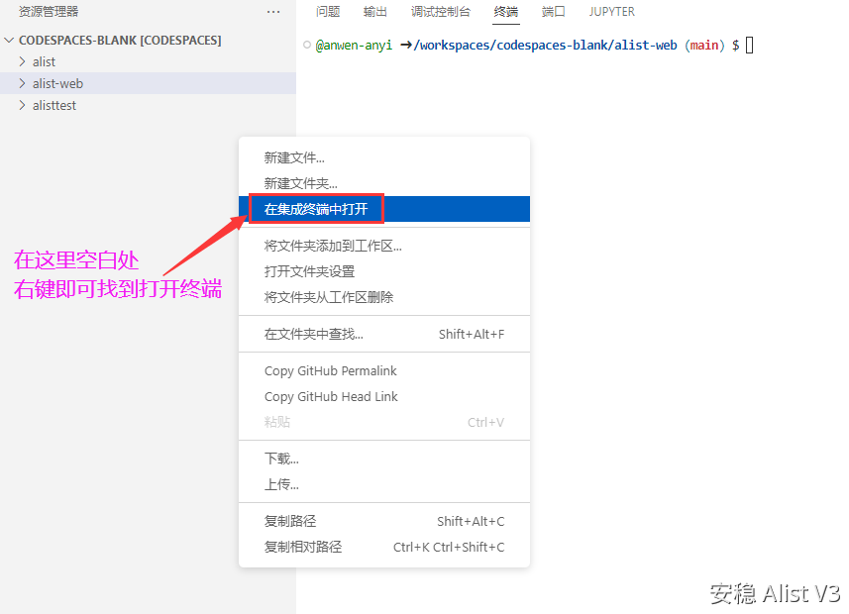The image size is (849, 614).
Task: Open the explorer panel more actions ellipsis
Action: point(273,12)
